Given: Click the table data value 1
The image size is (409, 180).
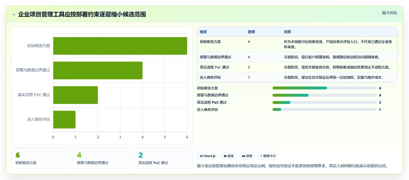Looking at the screenshot, I should (x=249, y=78).
